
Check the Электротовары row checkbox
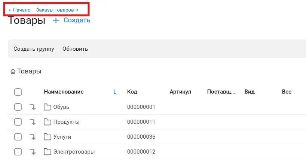tap(18, 152)
